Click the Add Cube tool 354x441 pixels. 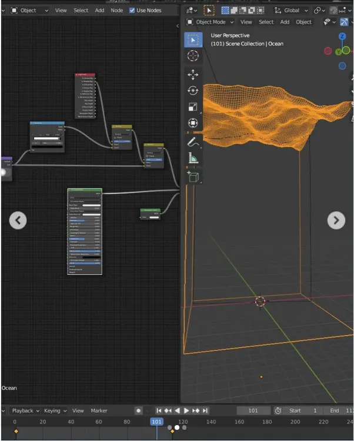(x=193, y=176)
